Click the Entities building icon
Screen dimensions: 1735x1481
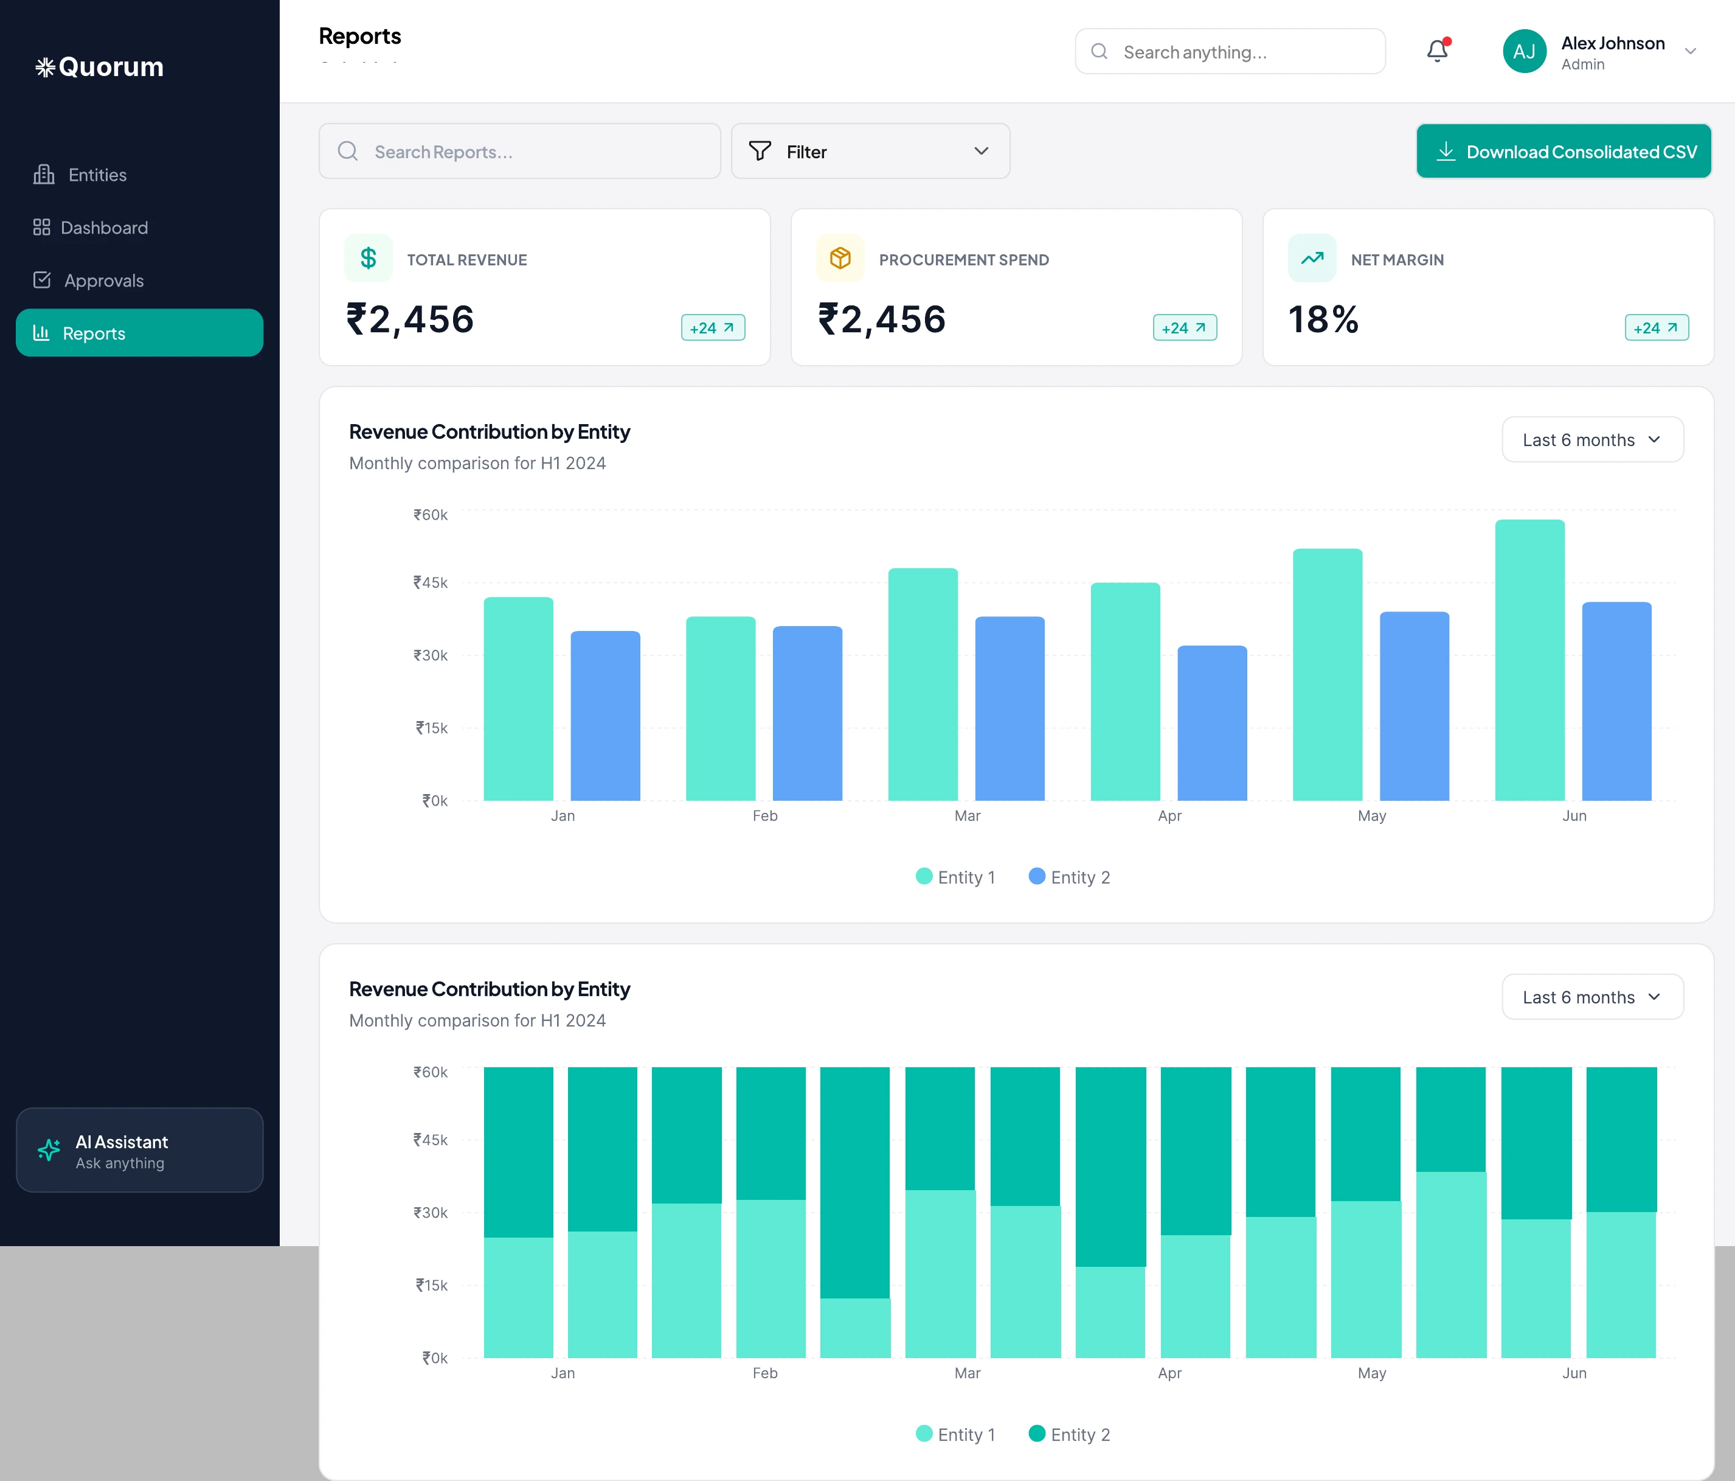pyautogui.click(x=44, y=174)
